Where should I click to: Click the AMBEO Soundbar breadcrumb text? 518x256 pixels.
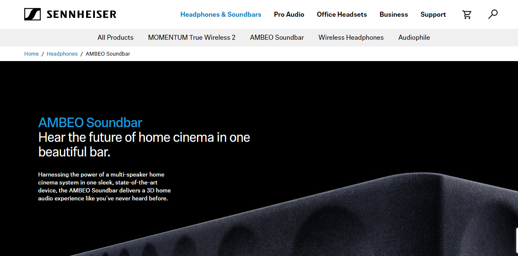tap(108, 54)
